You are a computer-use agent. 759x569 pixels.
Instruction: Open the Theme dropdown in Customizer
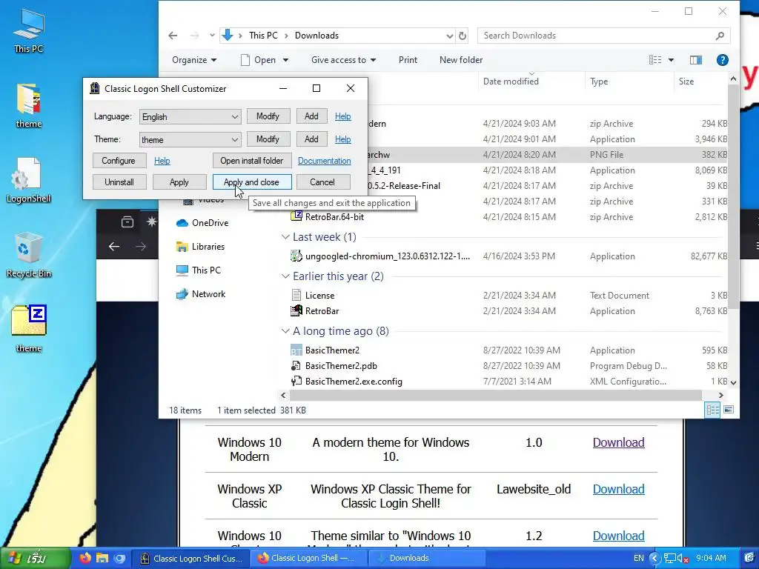tap(190, 140)
